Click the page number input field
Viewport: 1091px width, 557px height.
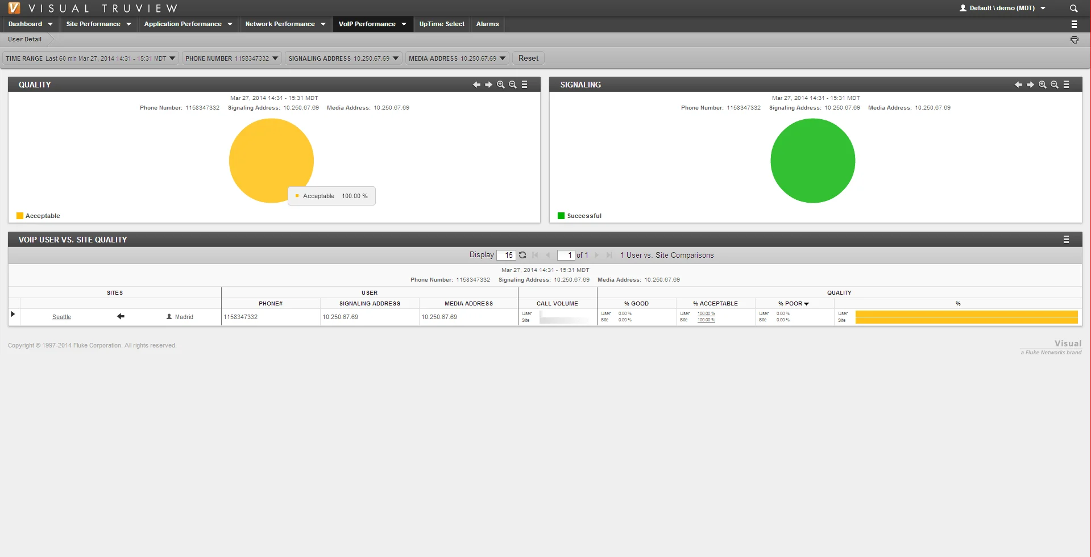(566, 255)
